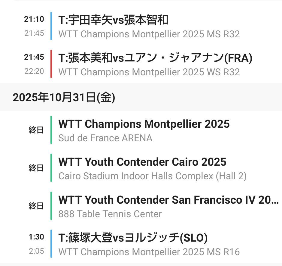Open the all-day WTT Champions Montpellier 2025 event
Viewport: 282px width, 266px height.
pos(144,124)
